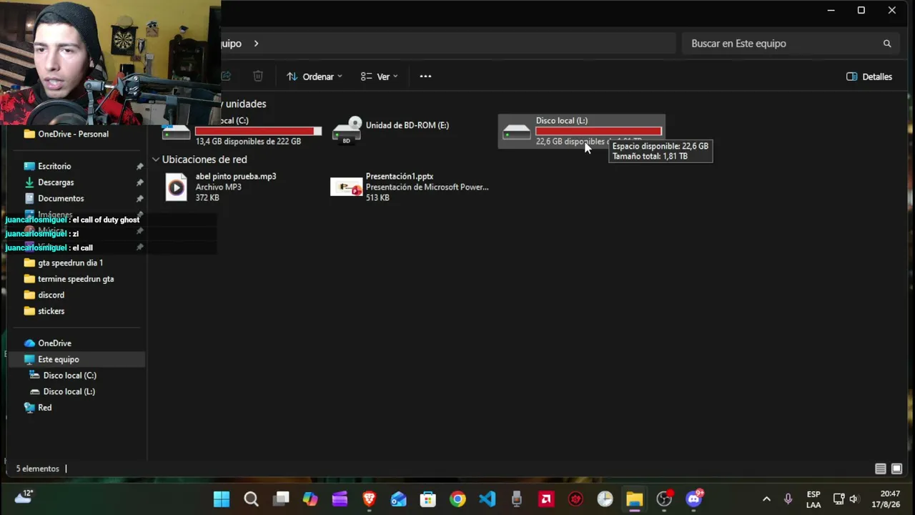This screenshot has width=915, height=515.
Task: Expand the breadcrumb chevron after equipo
Action: tap(256, 44)
